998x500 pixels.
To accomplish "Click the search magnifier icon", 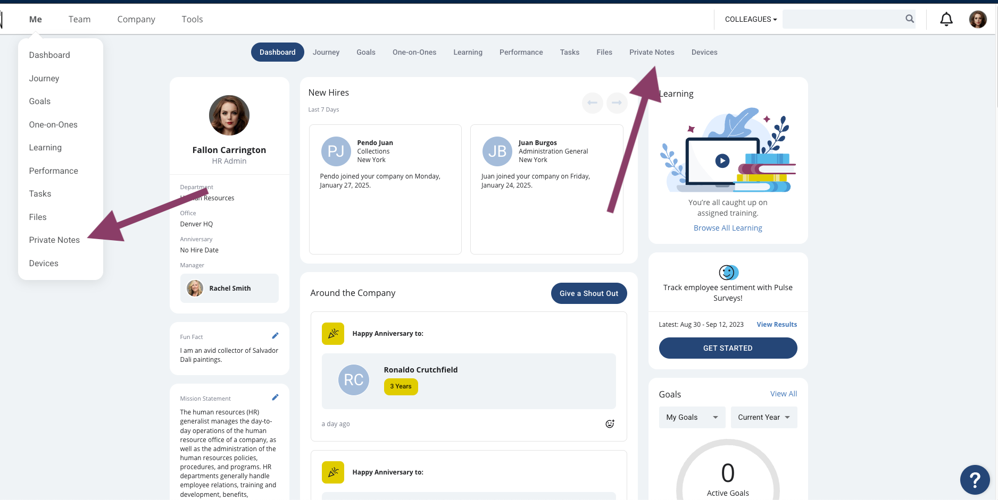I will (910, 19).
